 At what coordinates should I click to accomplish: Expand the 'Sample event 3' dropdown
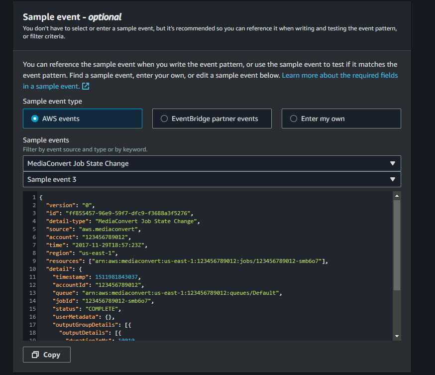tap(212, 179)
